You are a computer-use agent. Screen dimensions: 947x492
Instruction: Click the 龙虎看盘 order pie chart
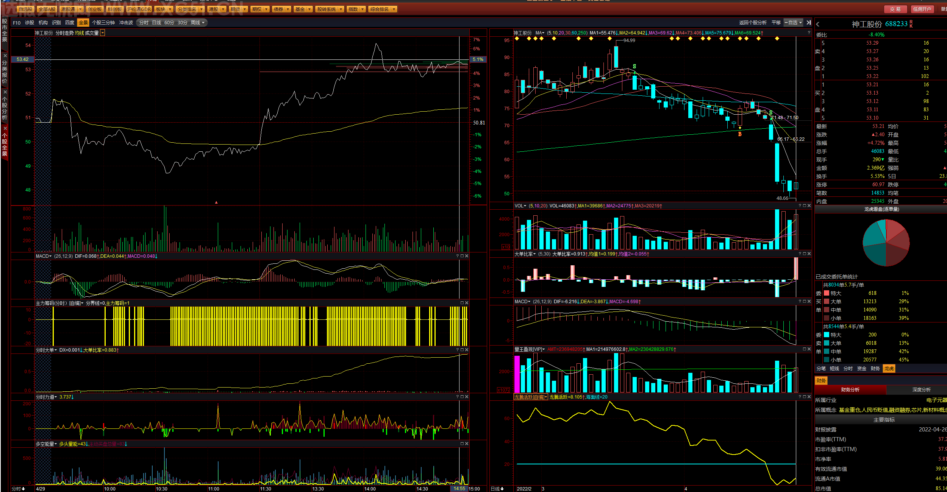point(886,243)
